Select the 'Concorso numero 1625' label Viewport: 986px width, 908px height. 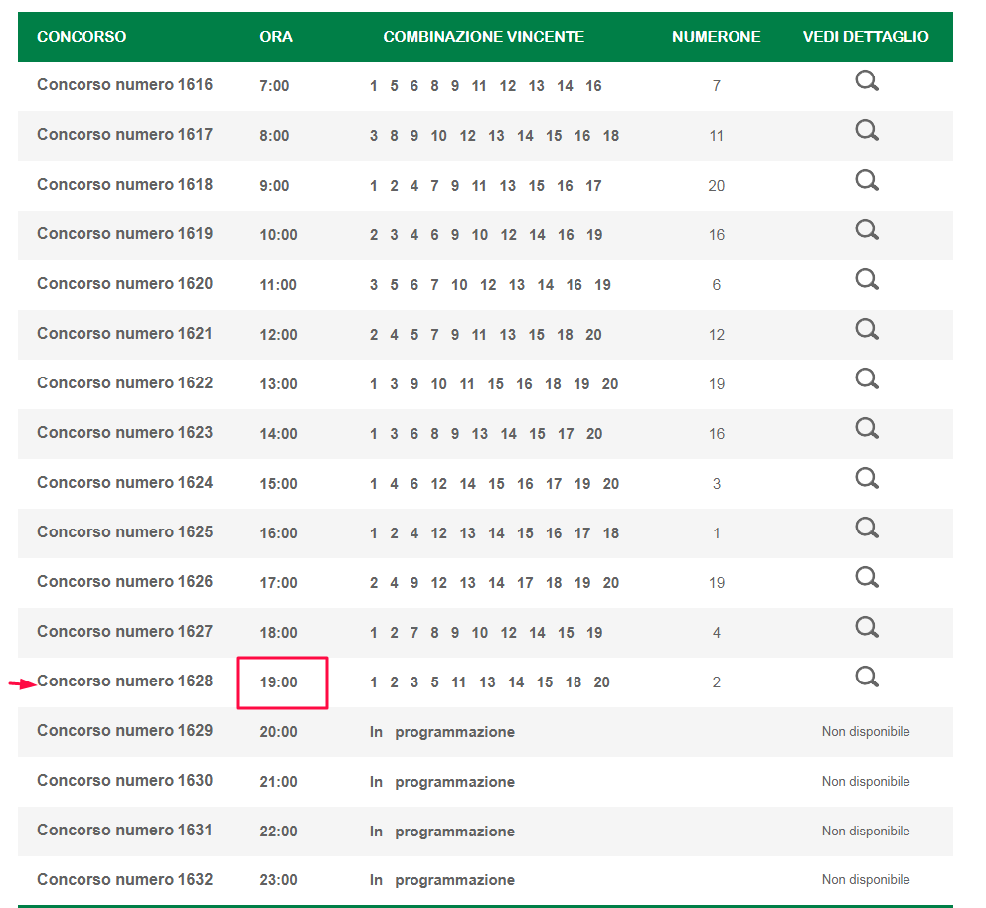point(124,531)
